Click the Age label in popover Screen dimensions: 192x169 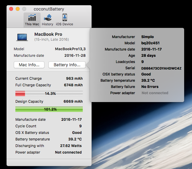131,55
